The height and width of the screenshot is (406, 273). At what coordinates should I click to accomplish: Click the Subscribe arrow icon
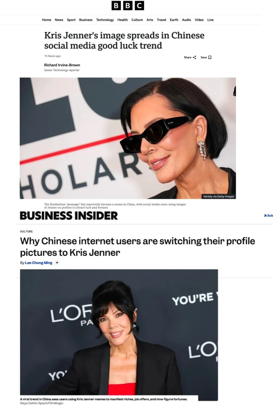265,215
